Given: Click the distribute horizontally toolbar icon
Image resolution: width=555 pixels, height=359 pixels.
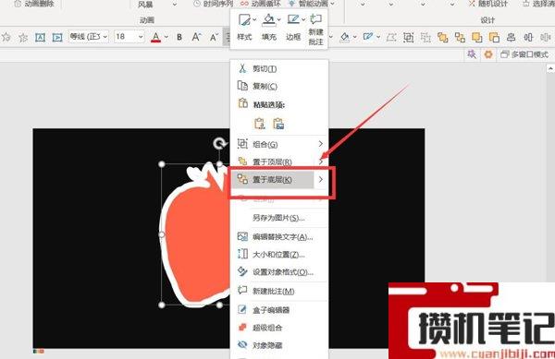Looking at the screenshot, I should (x=528, y=37).
